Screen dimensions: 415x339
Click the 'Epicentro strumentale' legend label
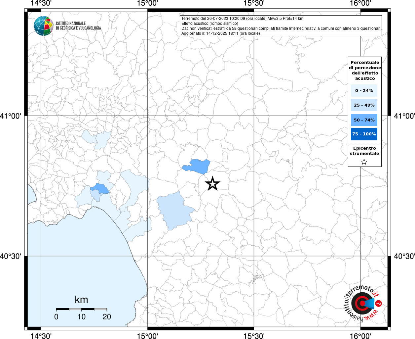(x=364, y=151)
